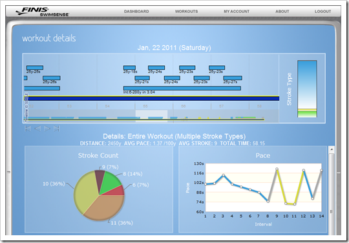This screenshot has height=243, width=349.
Task: Select the 25y-21s lap bar
Action: click(142, 78)
